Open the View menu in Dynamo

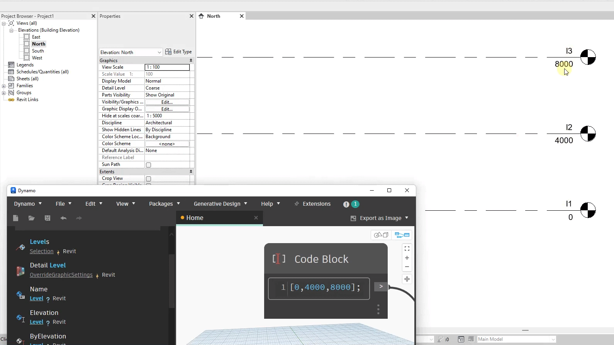point(126,204)
